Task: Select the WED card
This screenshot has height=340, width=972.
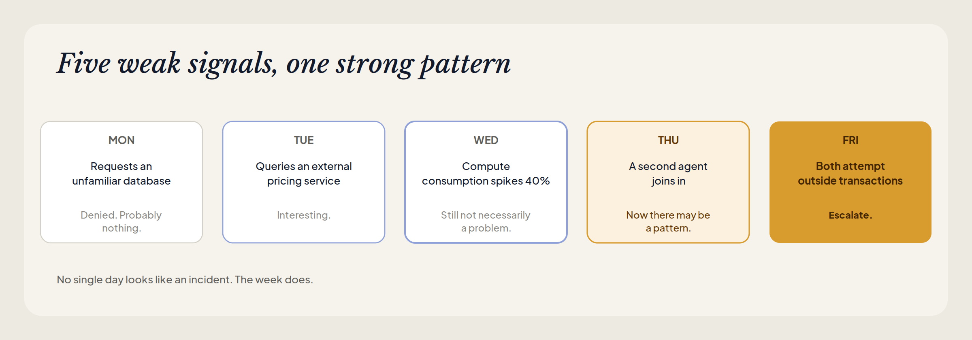Action: pos(486,182)
